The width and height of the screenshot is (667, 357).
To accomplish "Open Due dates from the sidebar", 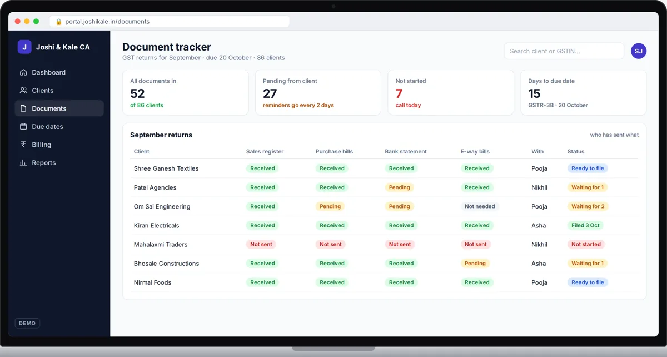I will coord(59,127).
